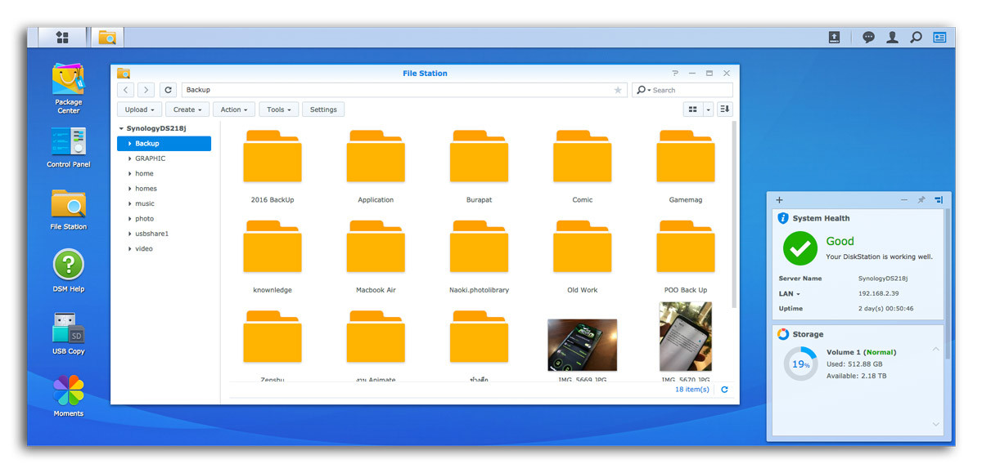Click the file list vertical scrollbar
982x473 pixels.
pos(734,214)
